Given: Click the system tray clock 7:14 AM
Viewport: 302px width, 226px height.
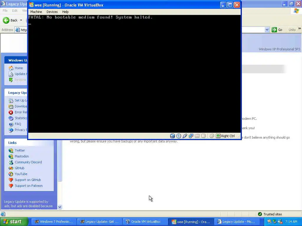Looking at the screenshot, I should pyautogui.click(x=291, y=222).
